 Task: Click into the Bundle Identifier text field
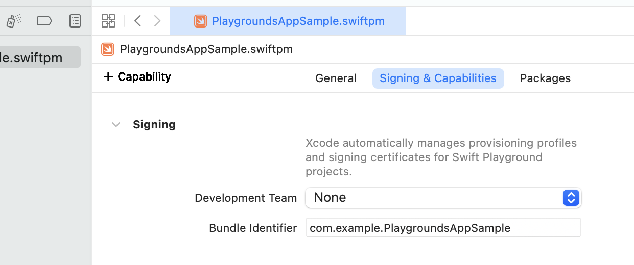tap(442, 228)
